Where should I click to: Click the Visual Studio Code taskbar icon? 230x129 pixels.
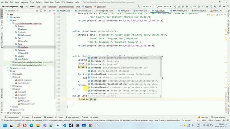(x=64, y=125)
